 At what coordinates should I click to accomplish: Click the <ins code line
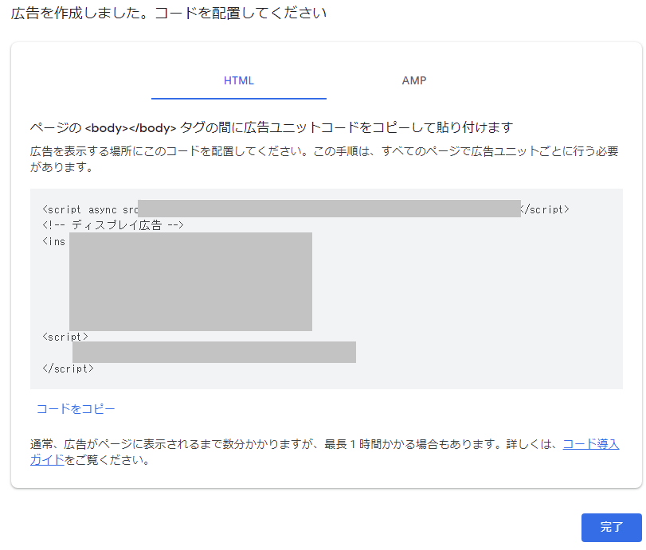[x=54, y=241]
